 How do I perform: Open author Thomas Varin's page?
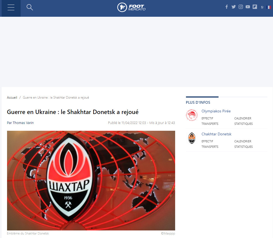point(23,123)
